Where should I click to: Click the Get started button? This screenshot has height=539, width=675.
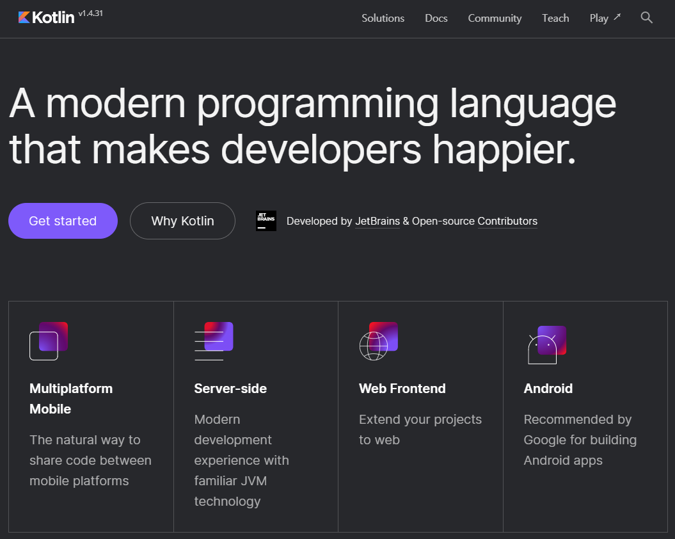[63, 221]
